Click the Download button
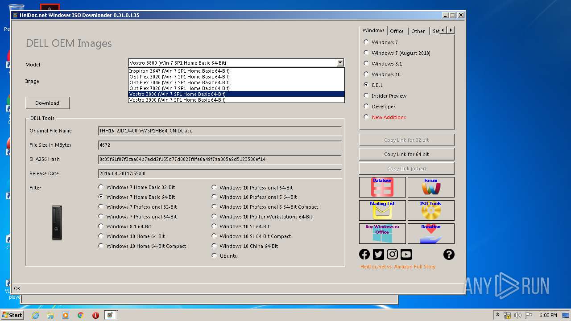 click(x=47, y=103)
